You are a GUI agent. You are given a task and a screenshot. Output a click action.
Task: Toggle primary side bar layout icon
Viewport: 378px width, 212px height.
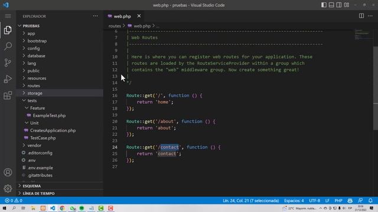[x=324, y=5]
